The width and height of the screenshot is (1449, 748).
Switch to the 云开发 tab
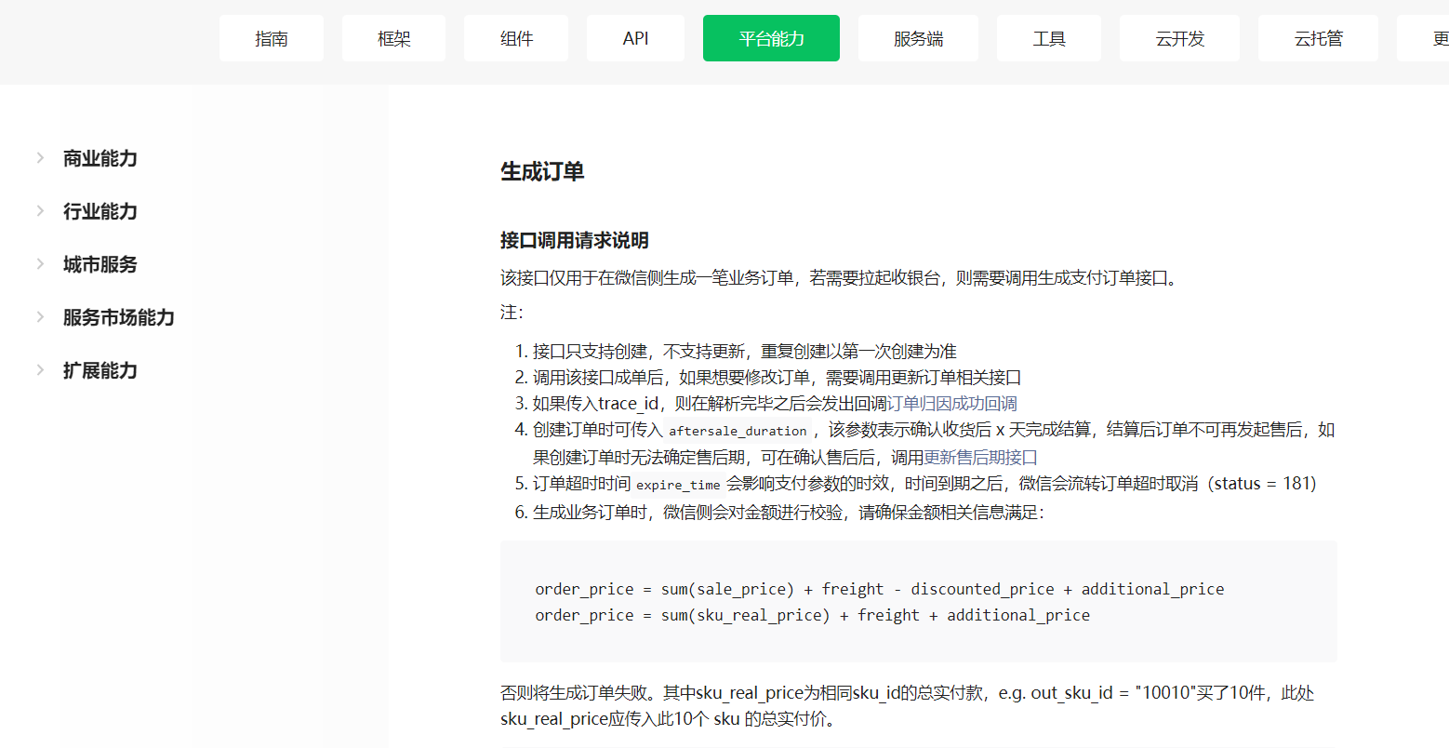(x=1179, y=38)
